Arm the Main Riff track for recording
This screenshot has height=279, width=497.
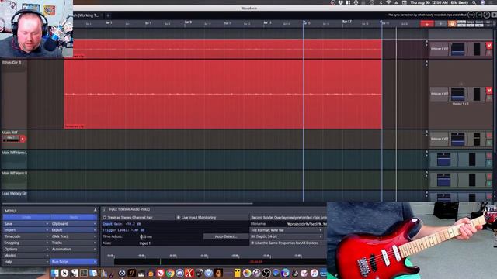click(23, 139)
